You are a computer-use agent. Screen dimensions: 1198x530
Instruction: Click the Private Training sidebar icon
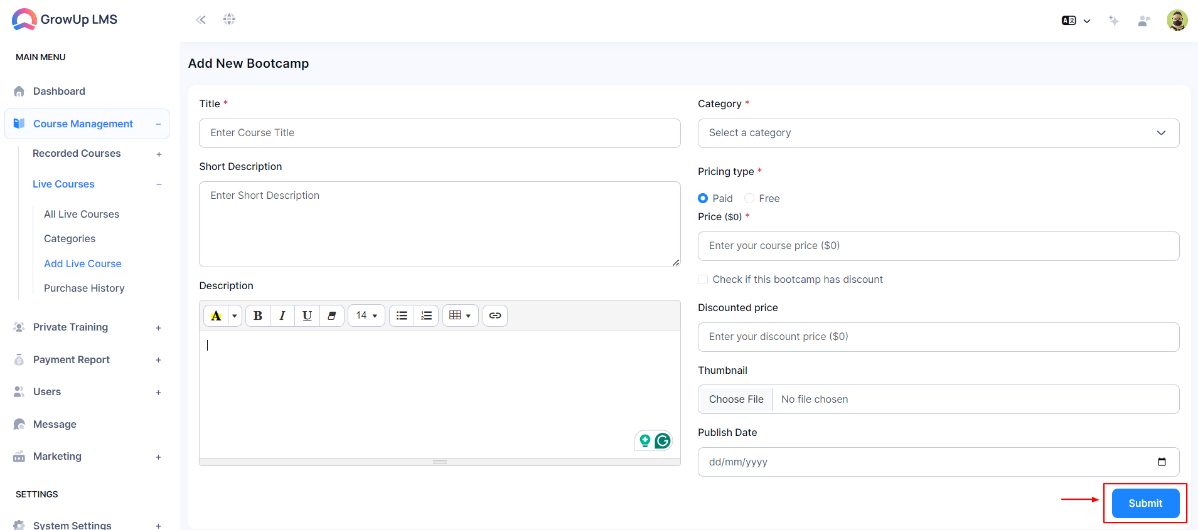pos(19,327)
